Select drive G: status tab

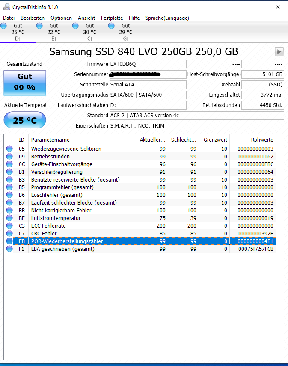pyautogui.click(x=126, y=32)
